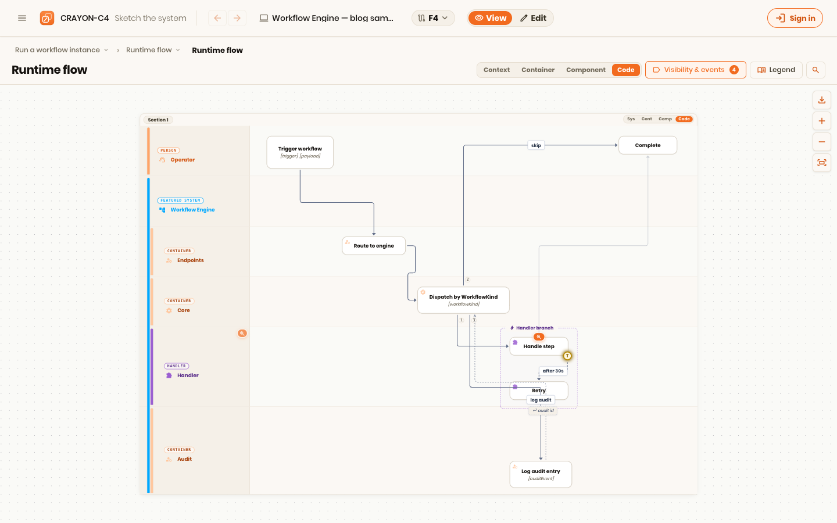Select the 'Complete' node
This screenshot has height=523, width=837.
click(648, 145)
